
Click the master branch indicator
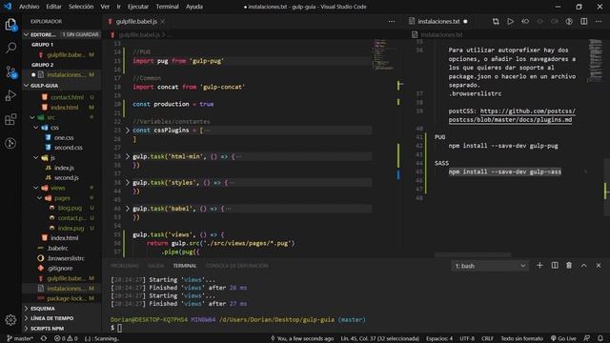coord(20,338)
